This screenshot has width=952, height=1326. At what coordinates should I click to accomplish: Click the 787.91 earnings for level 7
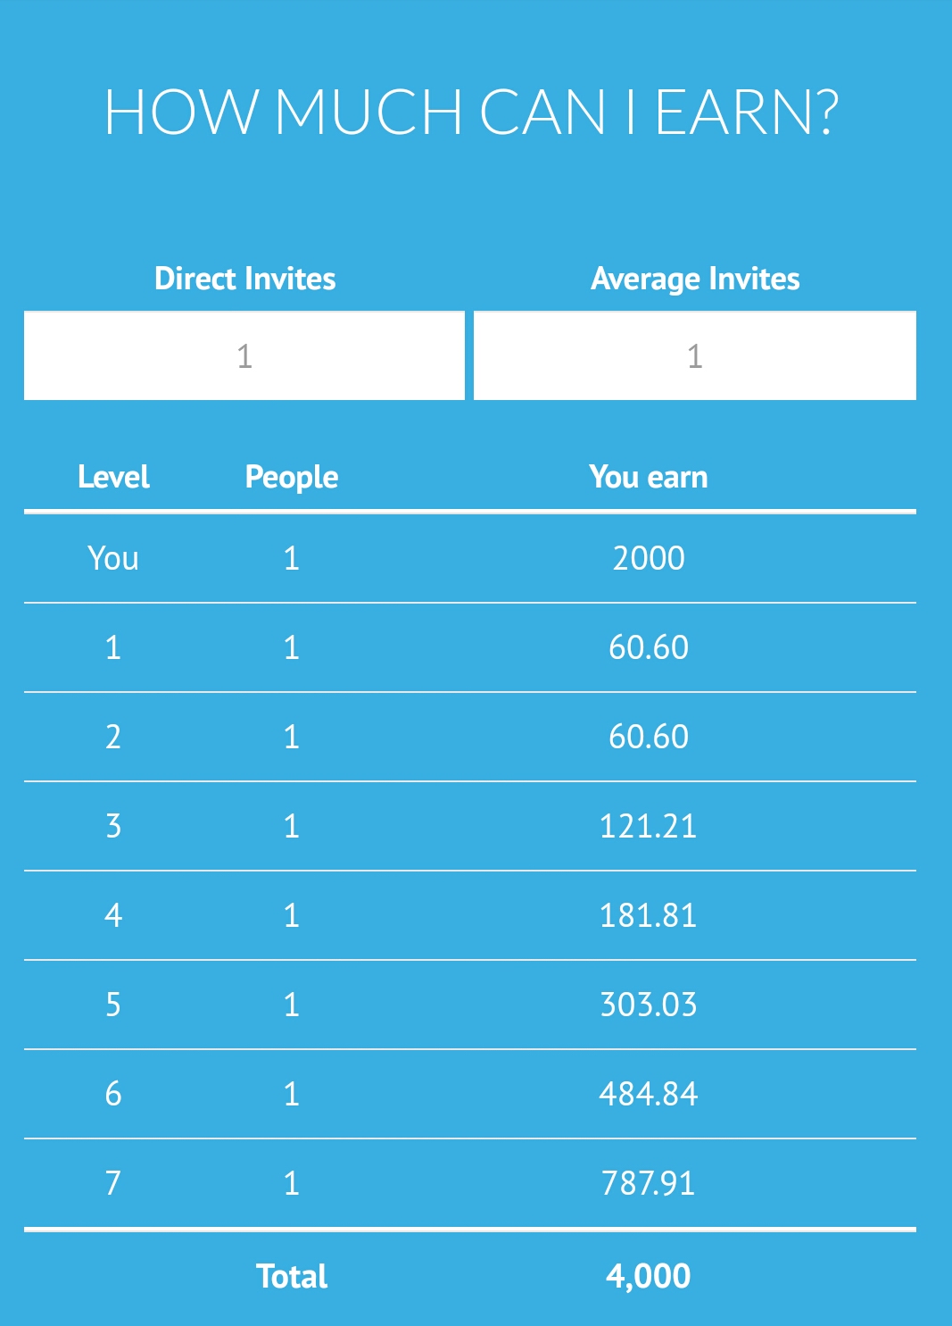[x=649, y=1183]
